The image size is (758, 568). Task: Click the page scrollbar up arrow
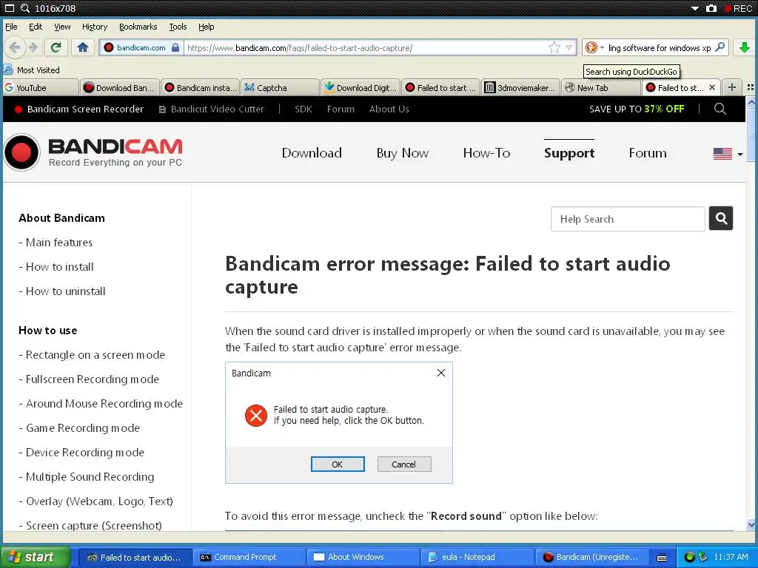coord(751,102)
